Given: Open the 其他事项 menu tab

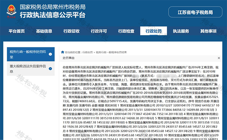Looking at the screenshot, I should (x=209, y=31).
